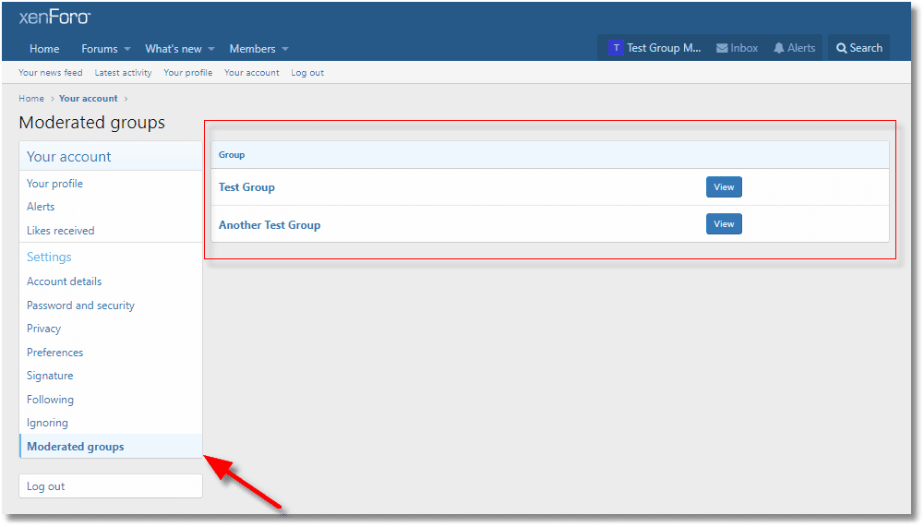The width and height of the screenshot is (924, 527).
Task: Click the xenForo logo
Action: pyautogui.click(x=54, y=18)
